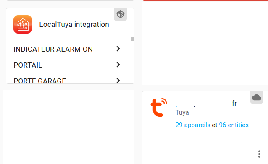Viewport: 268px width, 164px height.
Task: Open the 29 appareils link
Action: coord(193,125)
